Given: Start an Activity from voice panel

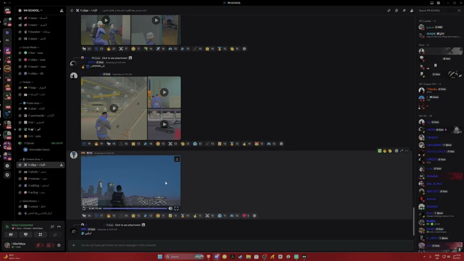Looking at the screenshot, I should point(40,235).
